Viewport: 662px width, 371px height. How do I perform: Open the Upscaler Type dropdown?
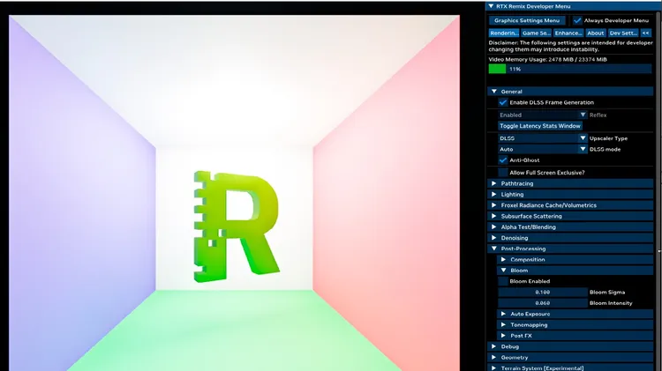[543, 138]
